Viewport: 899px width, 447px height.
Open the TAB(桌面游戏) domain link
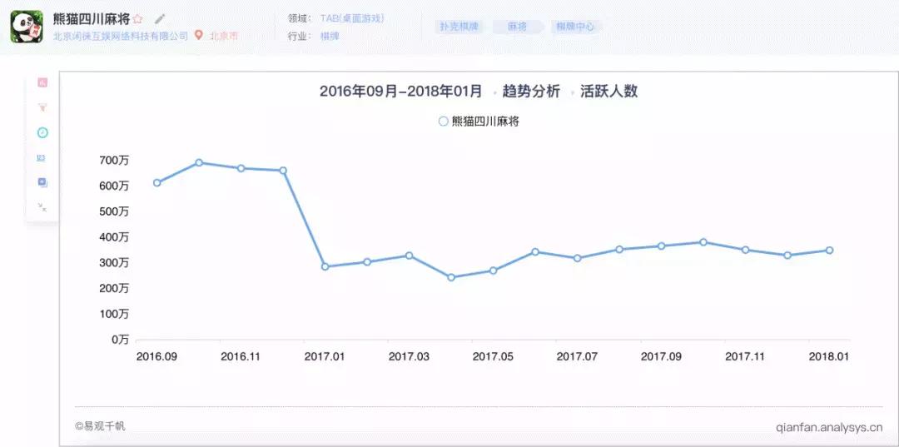pyautogui.click(x=352, y=18)
